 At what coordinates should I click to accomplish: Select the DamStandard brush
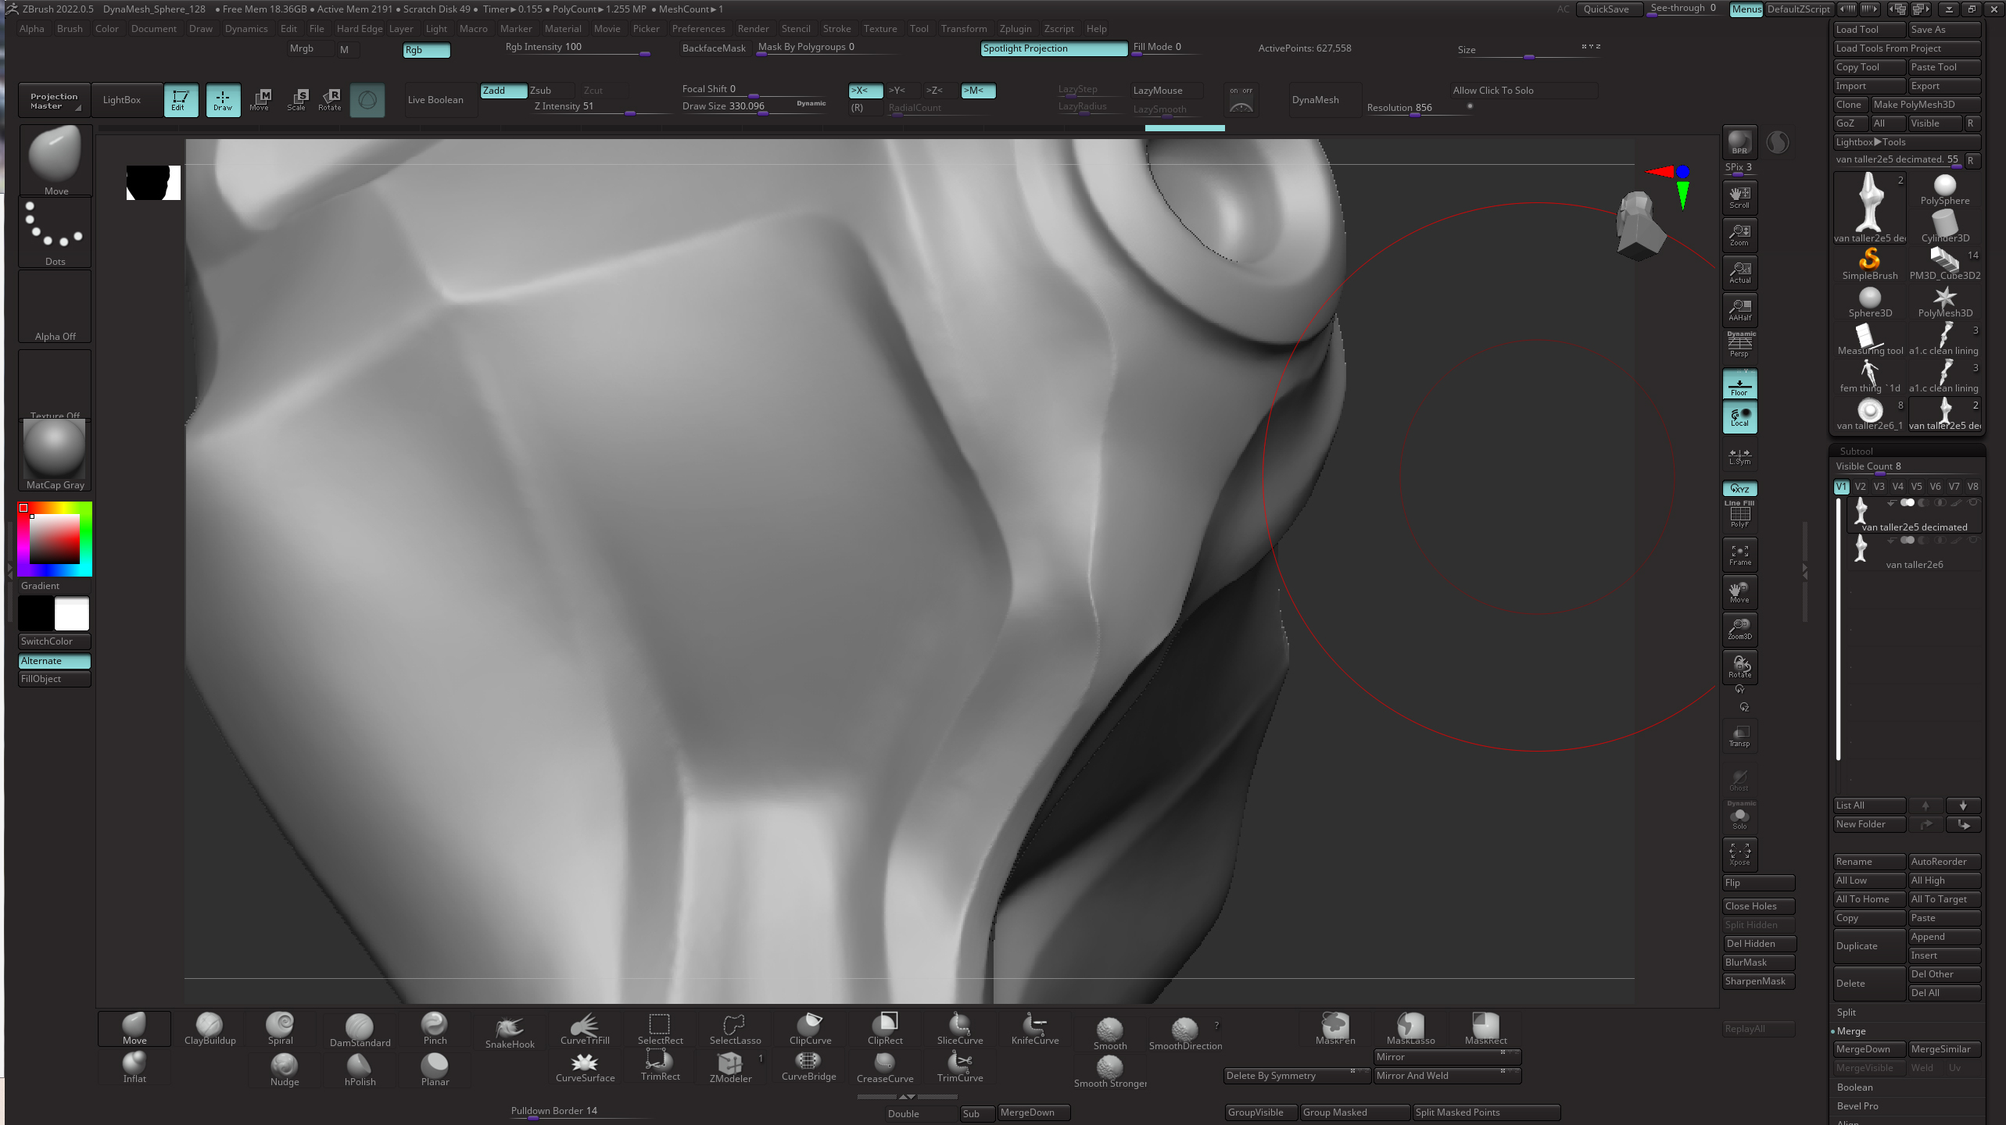(x=360, y=1030)
